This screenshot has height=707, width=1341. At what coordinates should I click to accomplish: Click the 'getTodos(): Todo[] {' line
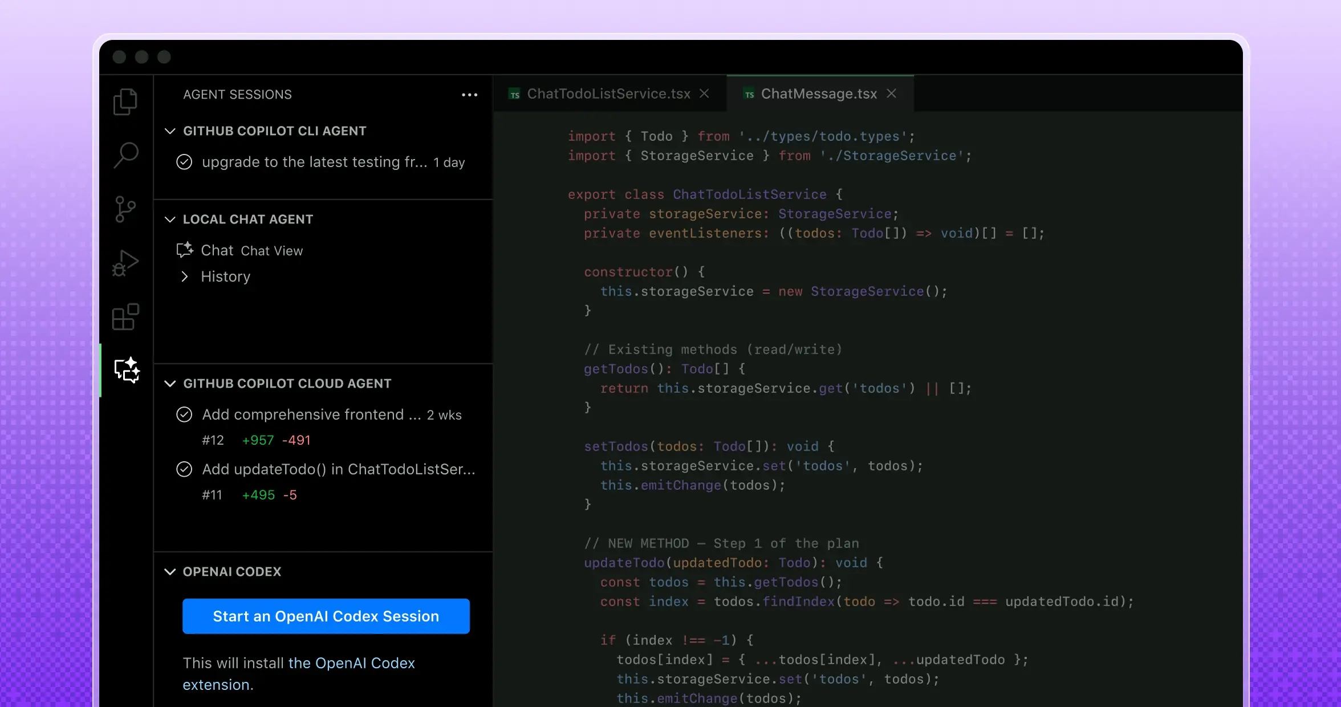(x=664, y=369)
